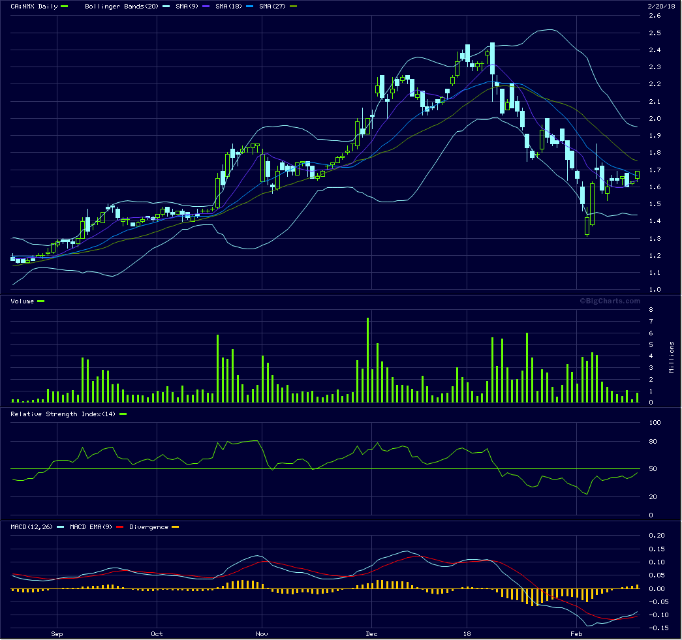Click the Bollinger Bands(20) legend label

pos(116,6)
